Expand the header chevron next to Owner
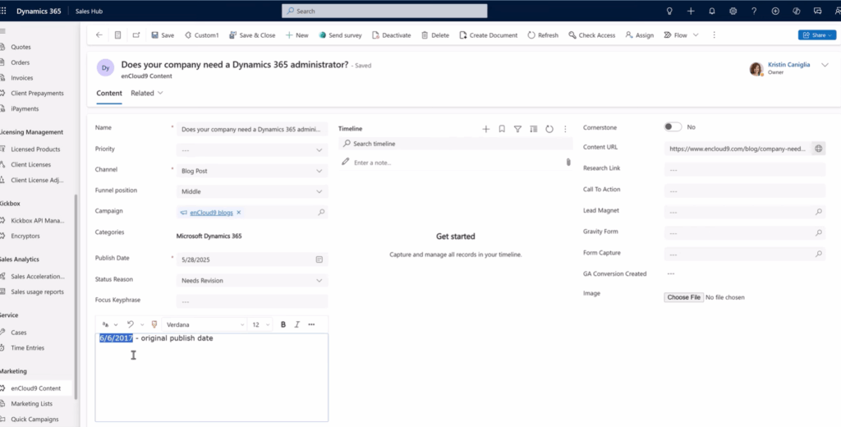The width and height of the screenshot is (841, 427). point(825,65)
